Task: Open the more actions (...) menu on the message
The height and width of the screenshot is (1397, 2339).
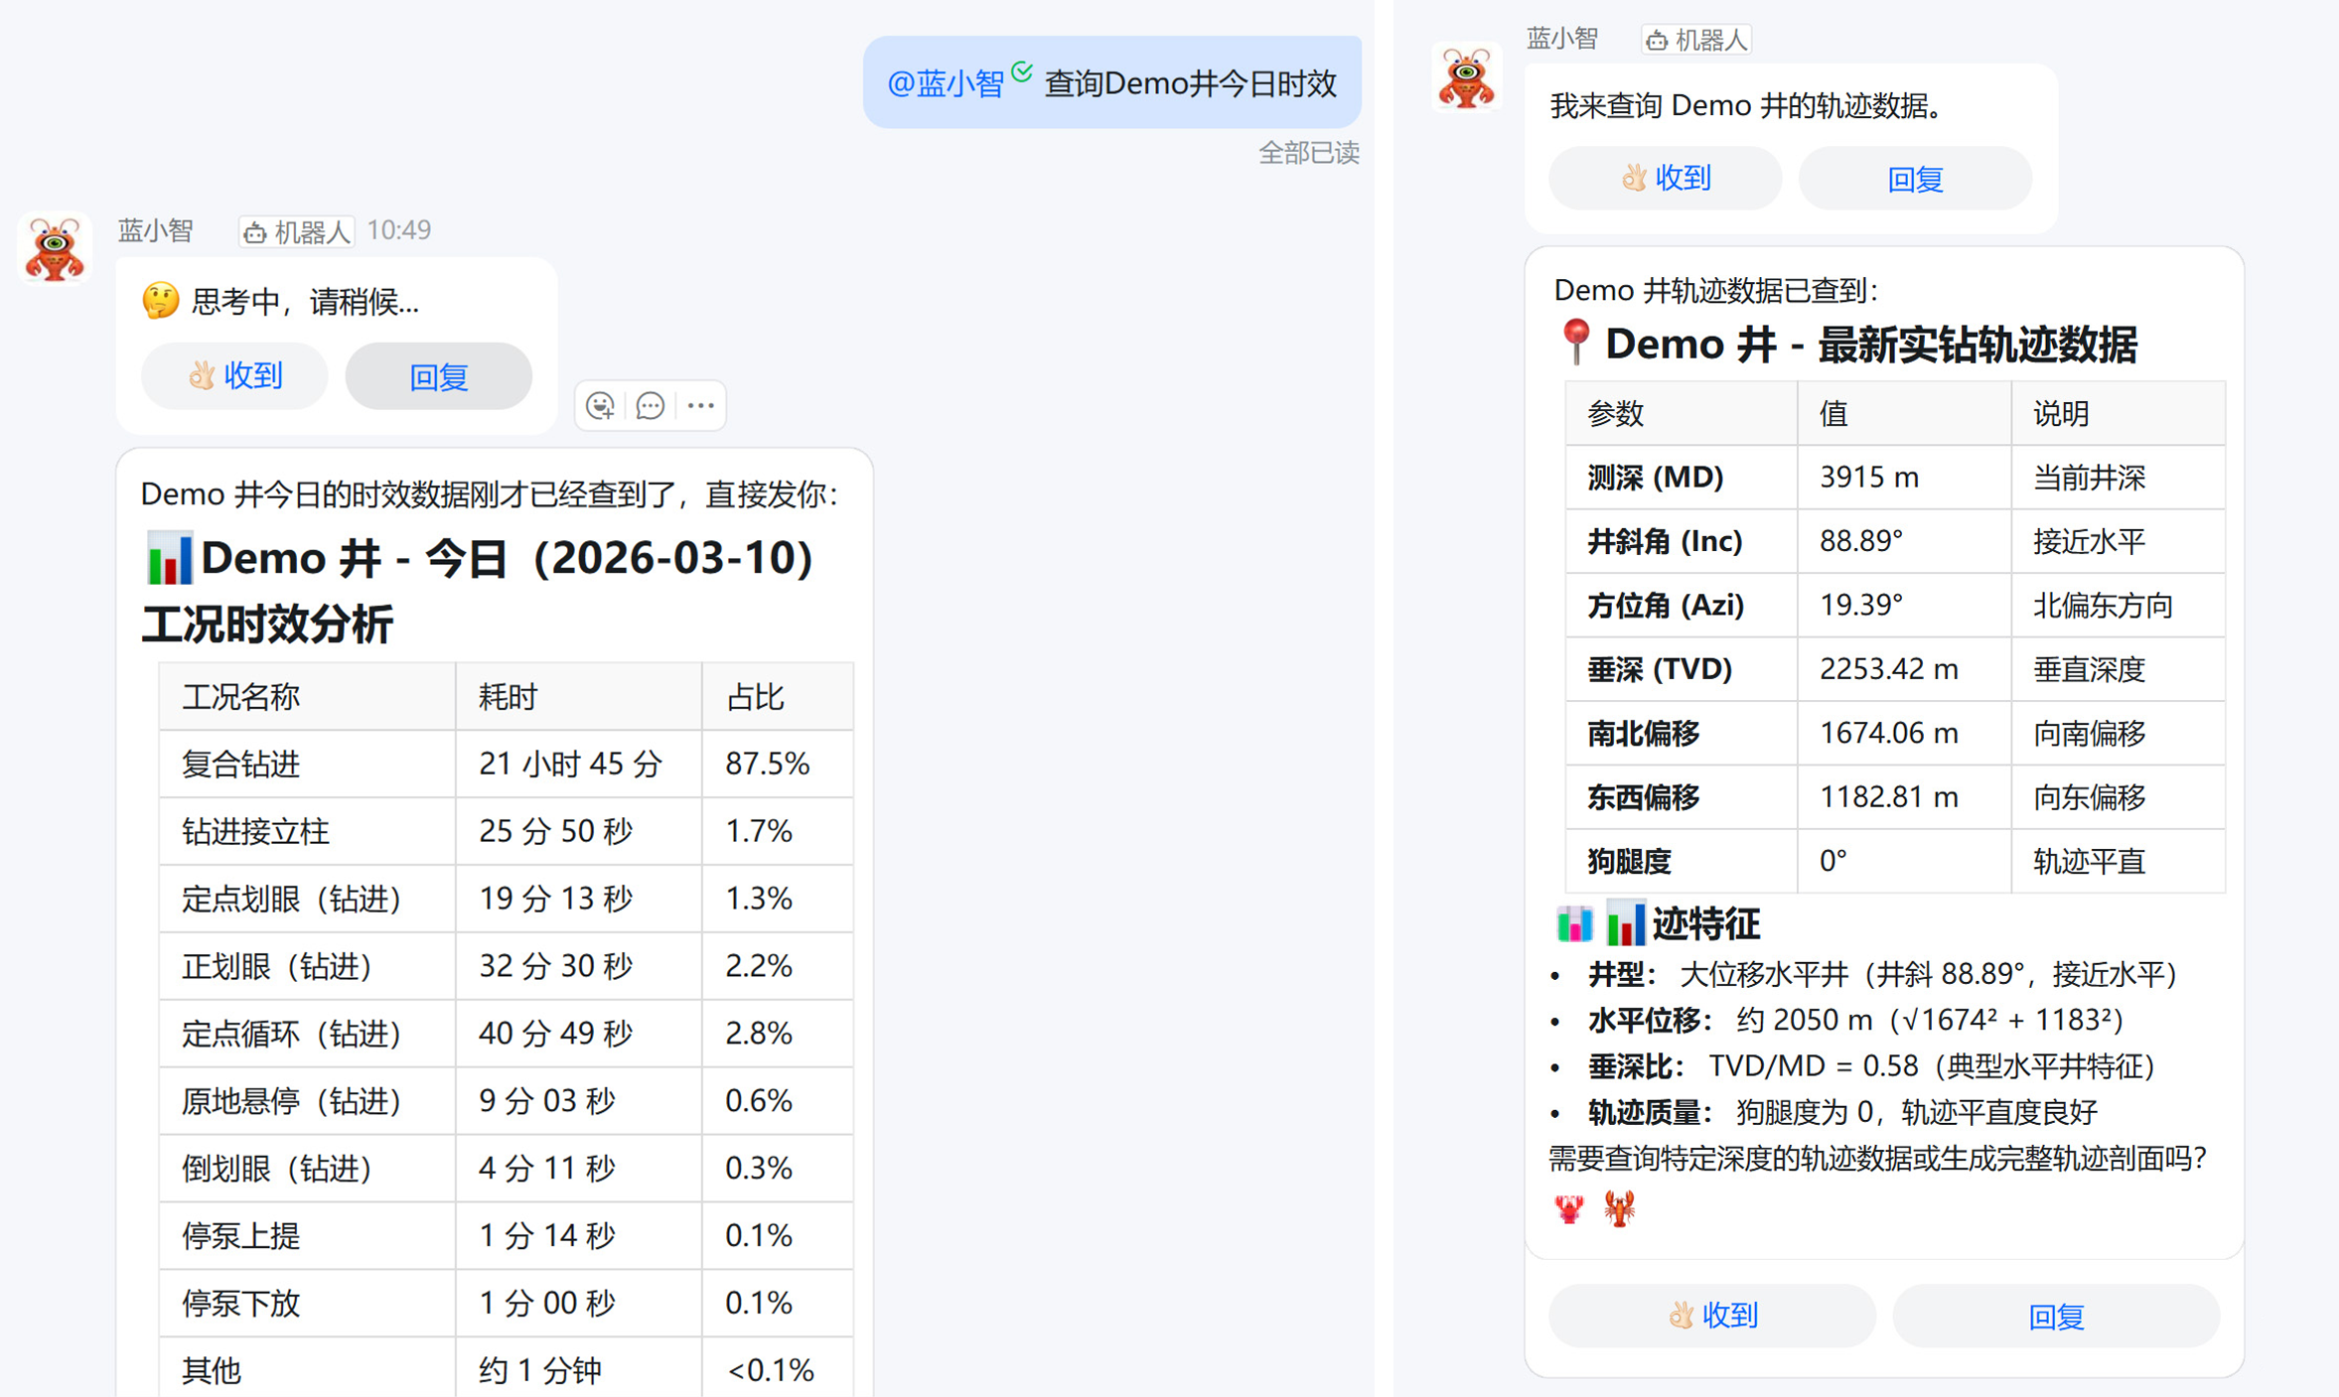Action: pyautogui.click(x=701, y=406)
